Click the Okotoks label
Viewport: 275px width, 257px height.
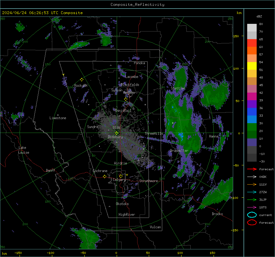tap(122, 204)
